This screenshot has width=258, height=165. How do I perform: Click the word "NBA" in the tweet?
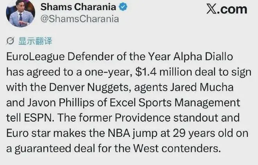pos(119,133)
